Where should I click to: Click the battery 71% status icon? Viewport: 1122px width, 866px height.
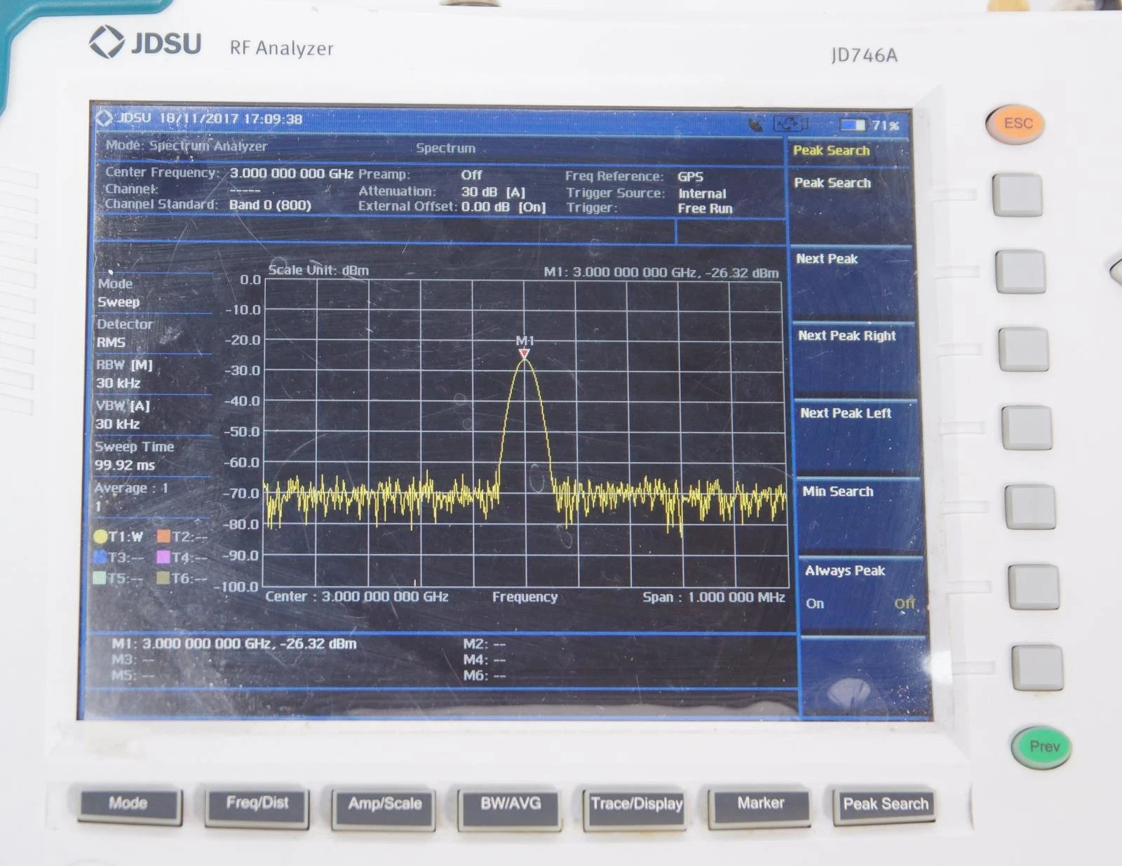(870, 126)
